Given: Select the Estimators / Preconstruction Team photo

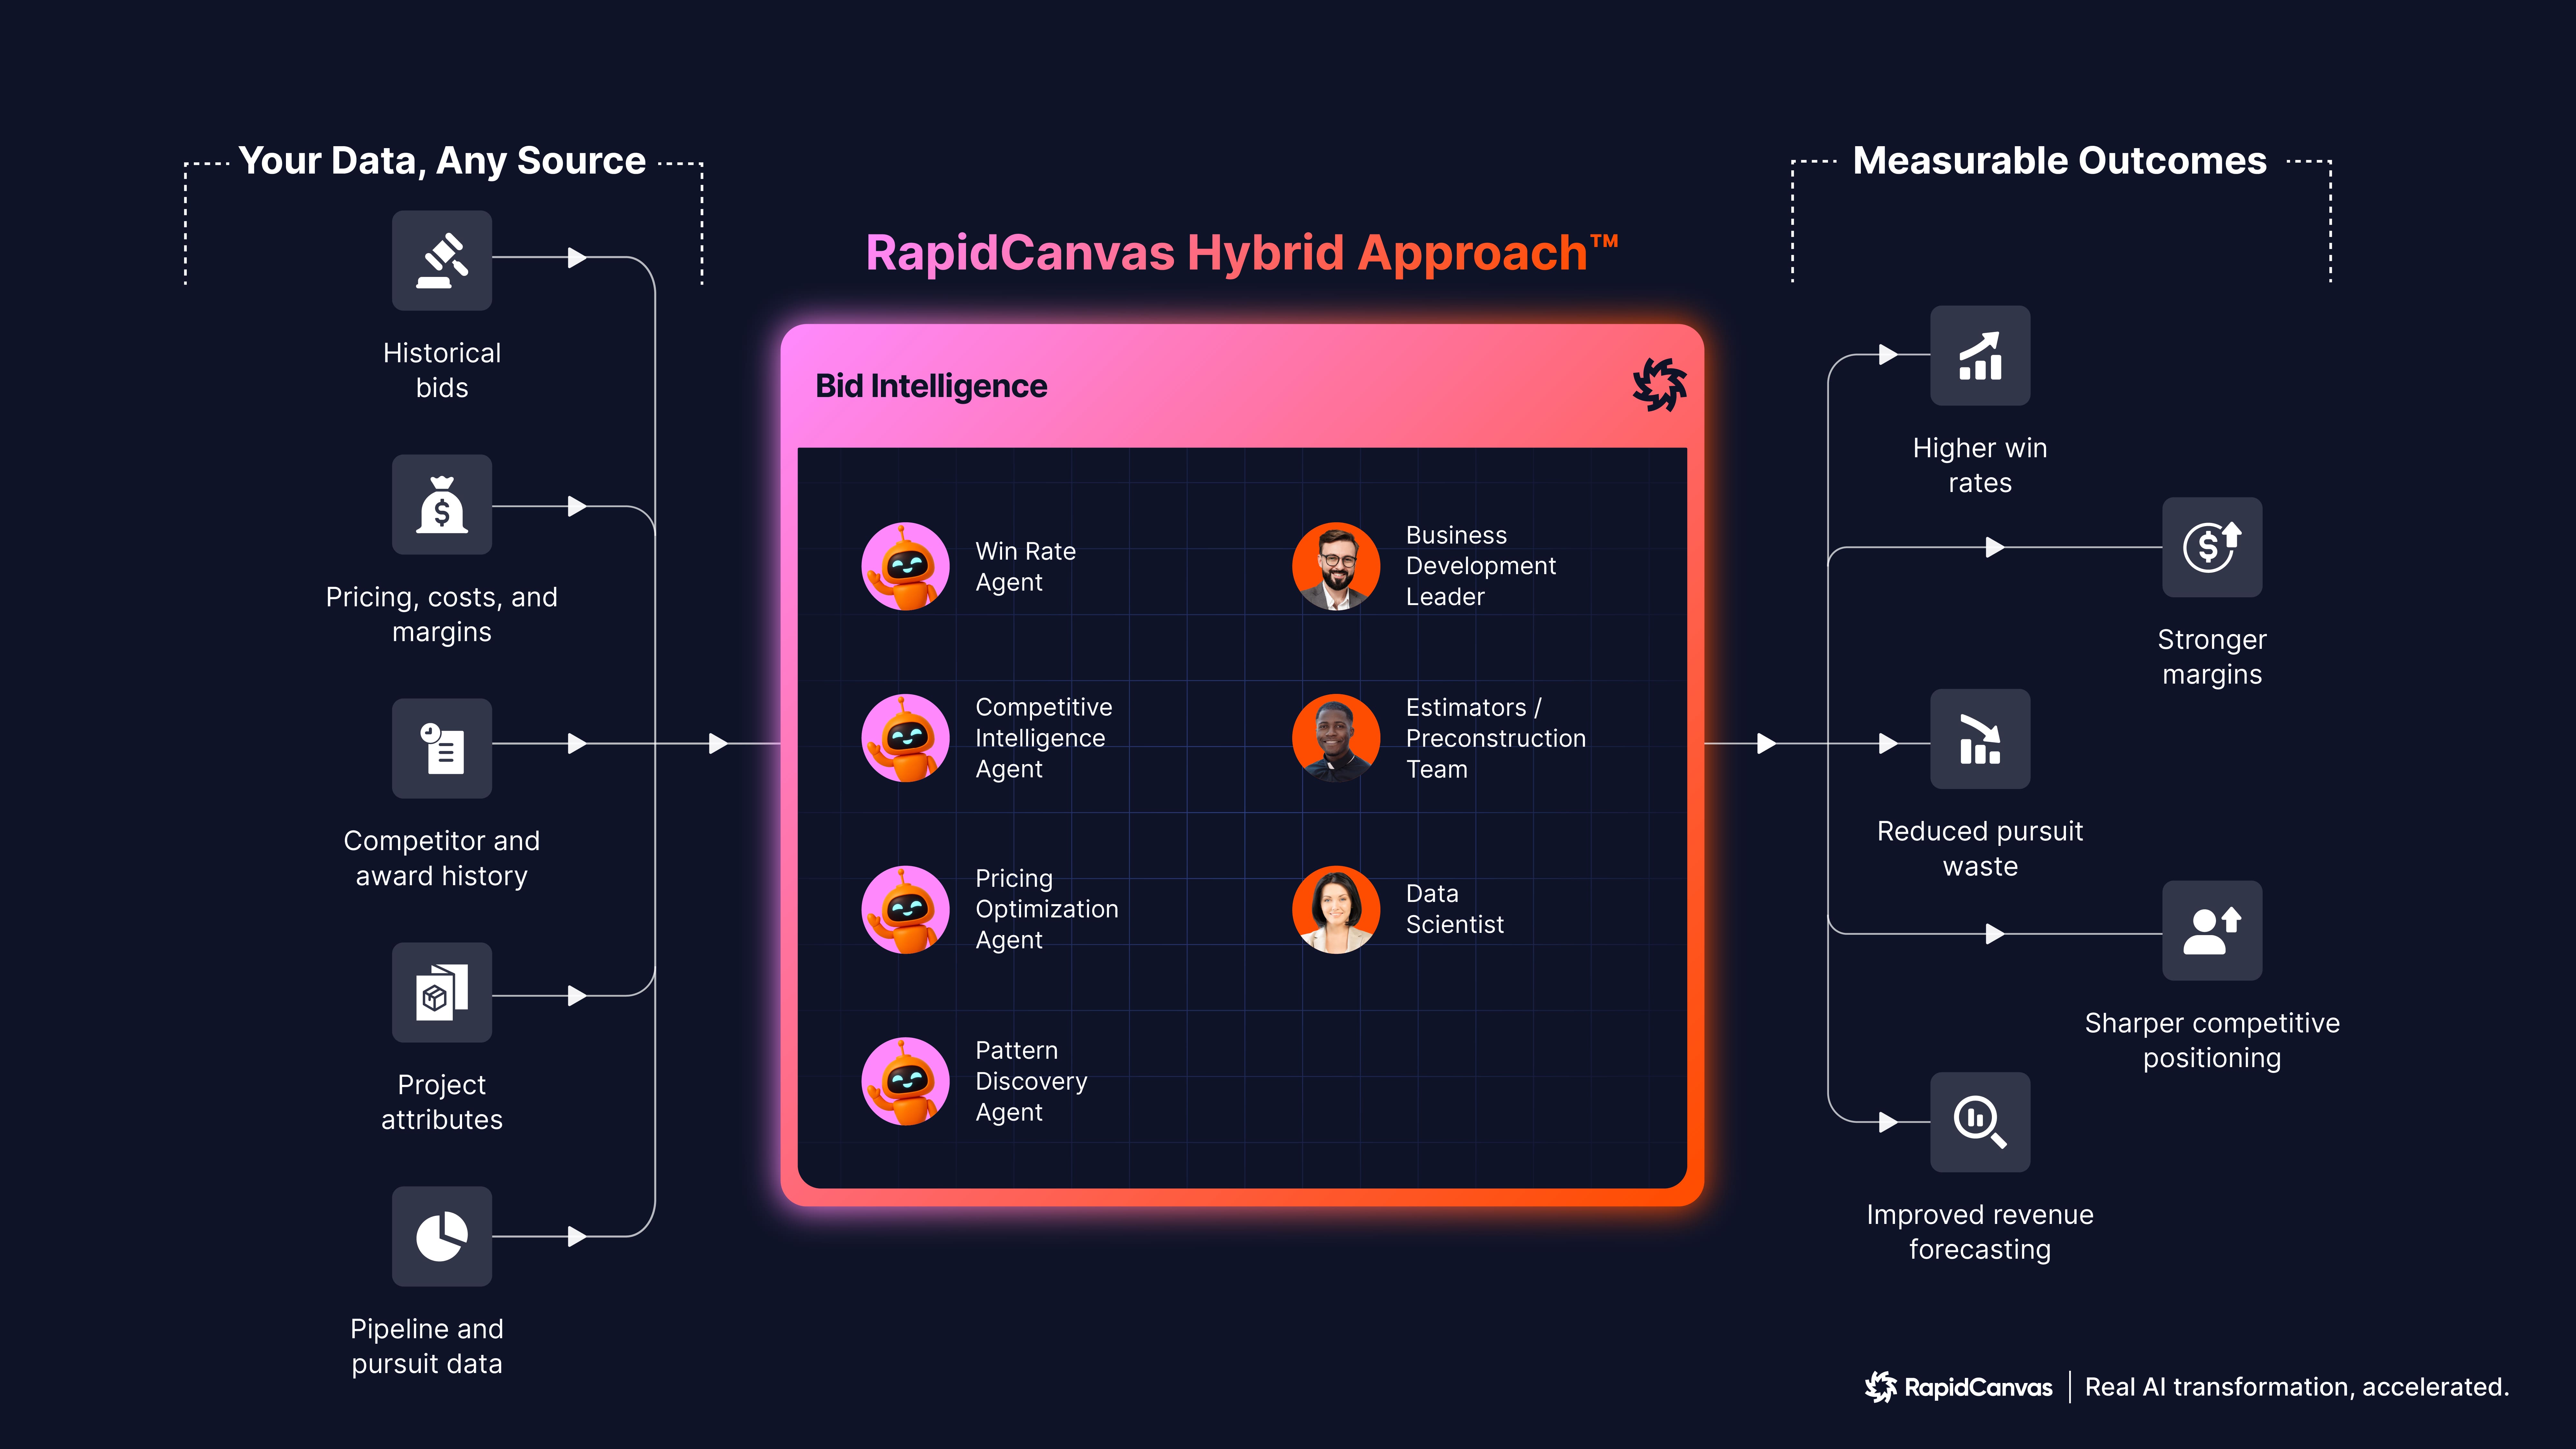Looking at the screenshot, I should coord(1336,738).
